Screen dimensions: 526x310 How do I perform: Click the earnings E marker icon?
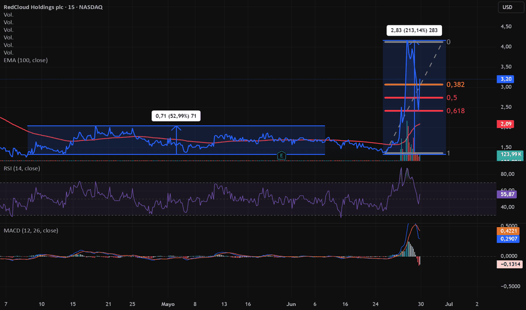[x=282, y=156]
